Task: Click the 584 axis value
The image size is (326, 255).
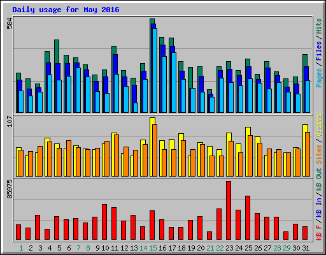Action: click(10, 23)
